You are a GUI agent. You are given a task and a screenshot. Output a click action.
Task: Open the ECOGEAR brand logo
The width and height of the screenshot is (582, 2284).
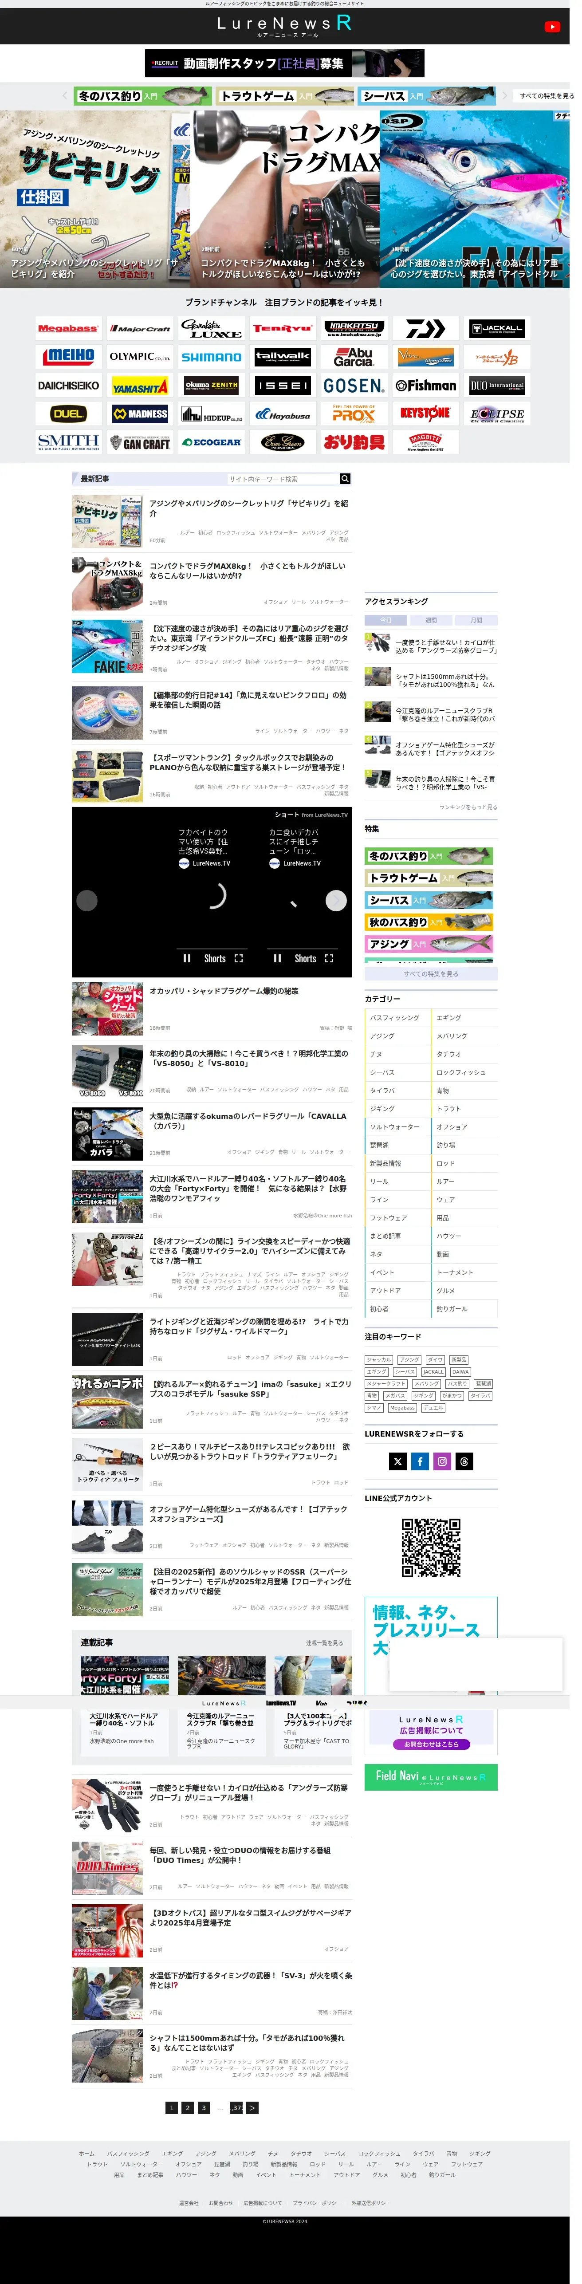(x=211, y=441)
